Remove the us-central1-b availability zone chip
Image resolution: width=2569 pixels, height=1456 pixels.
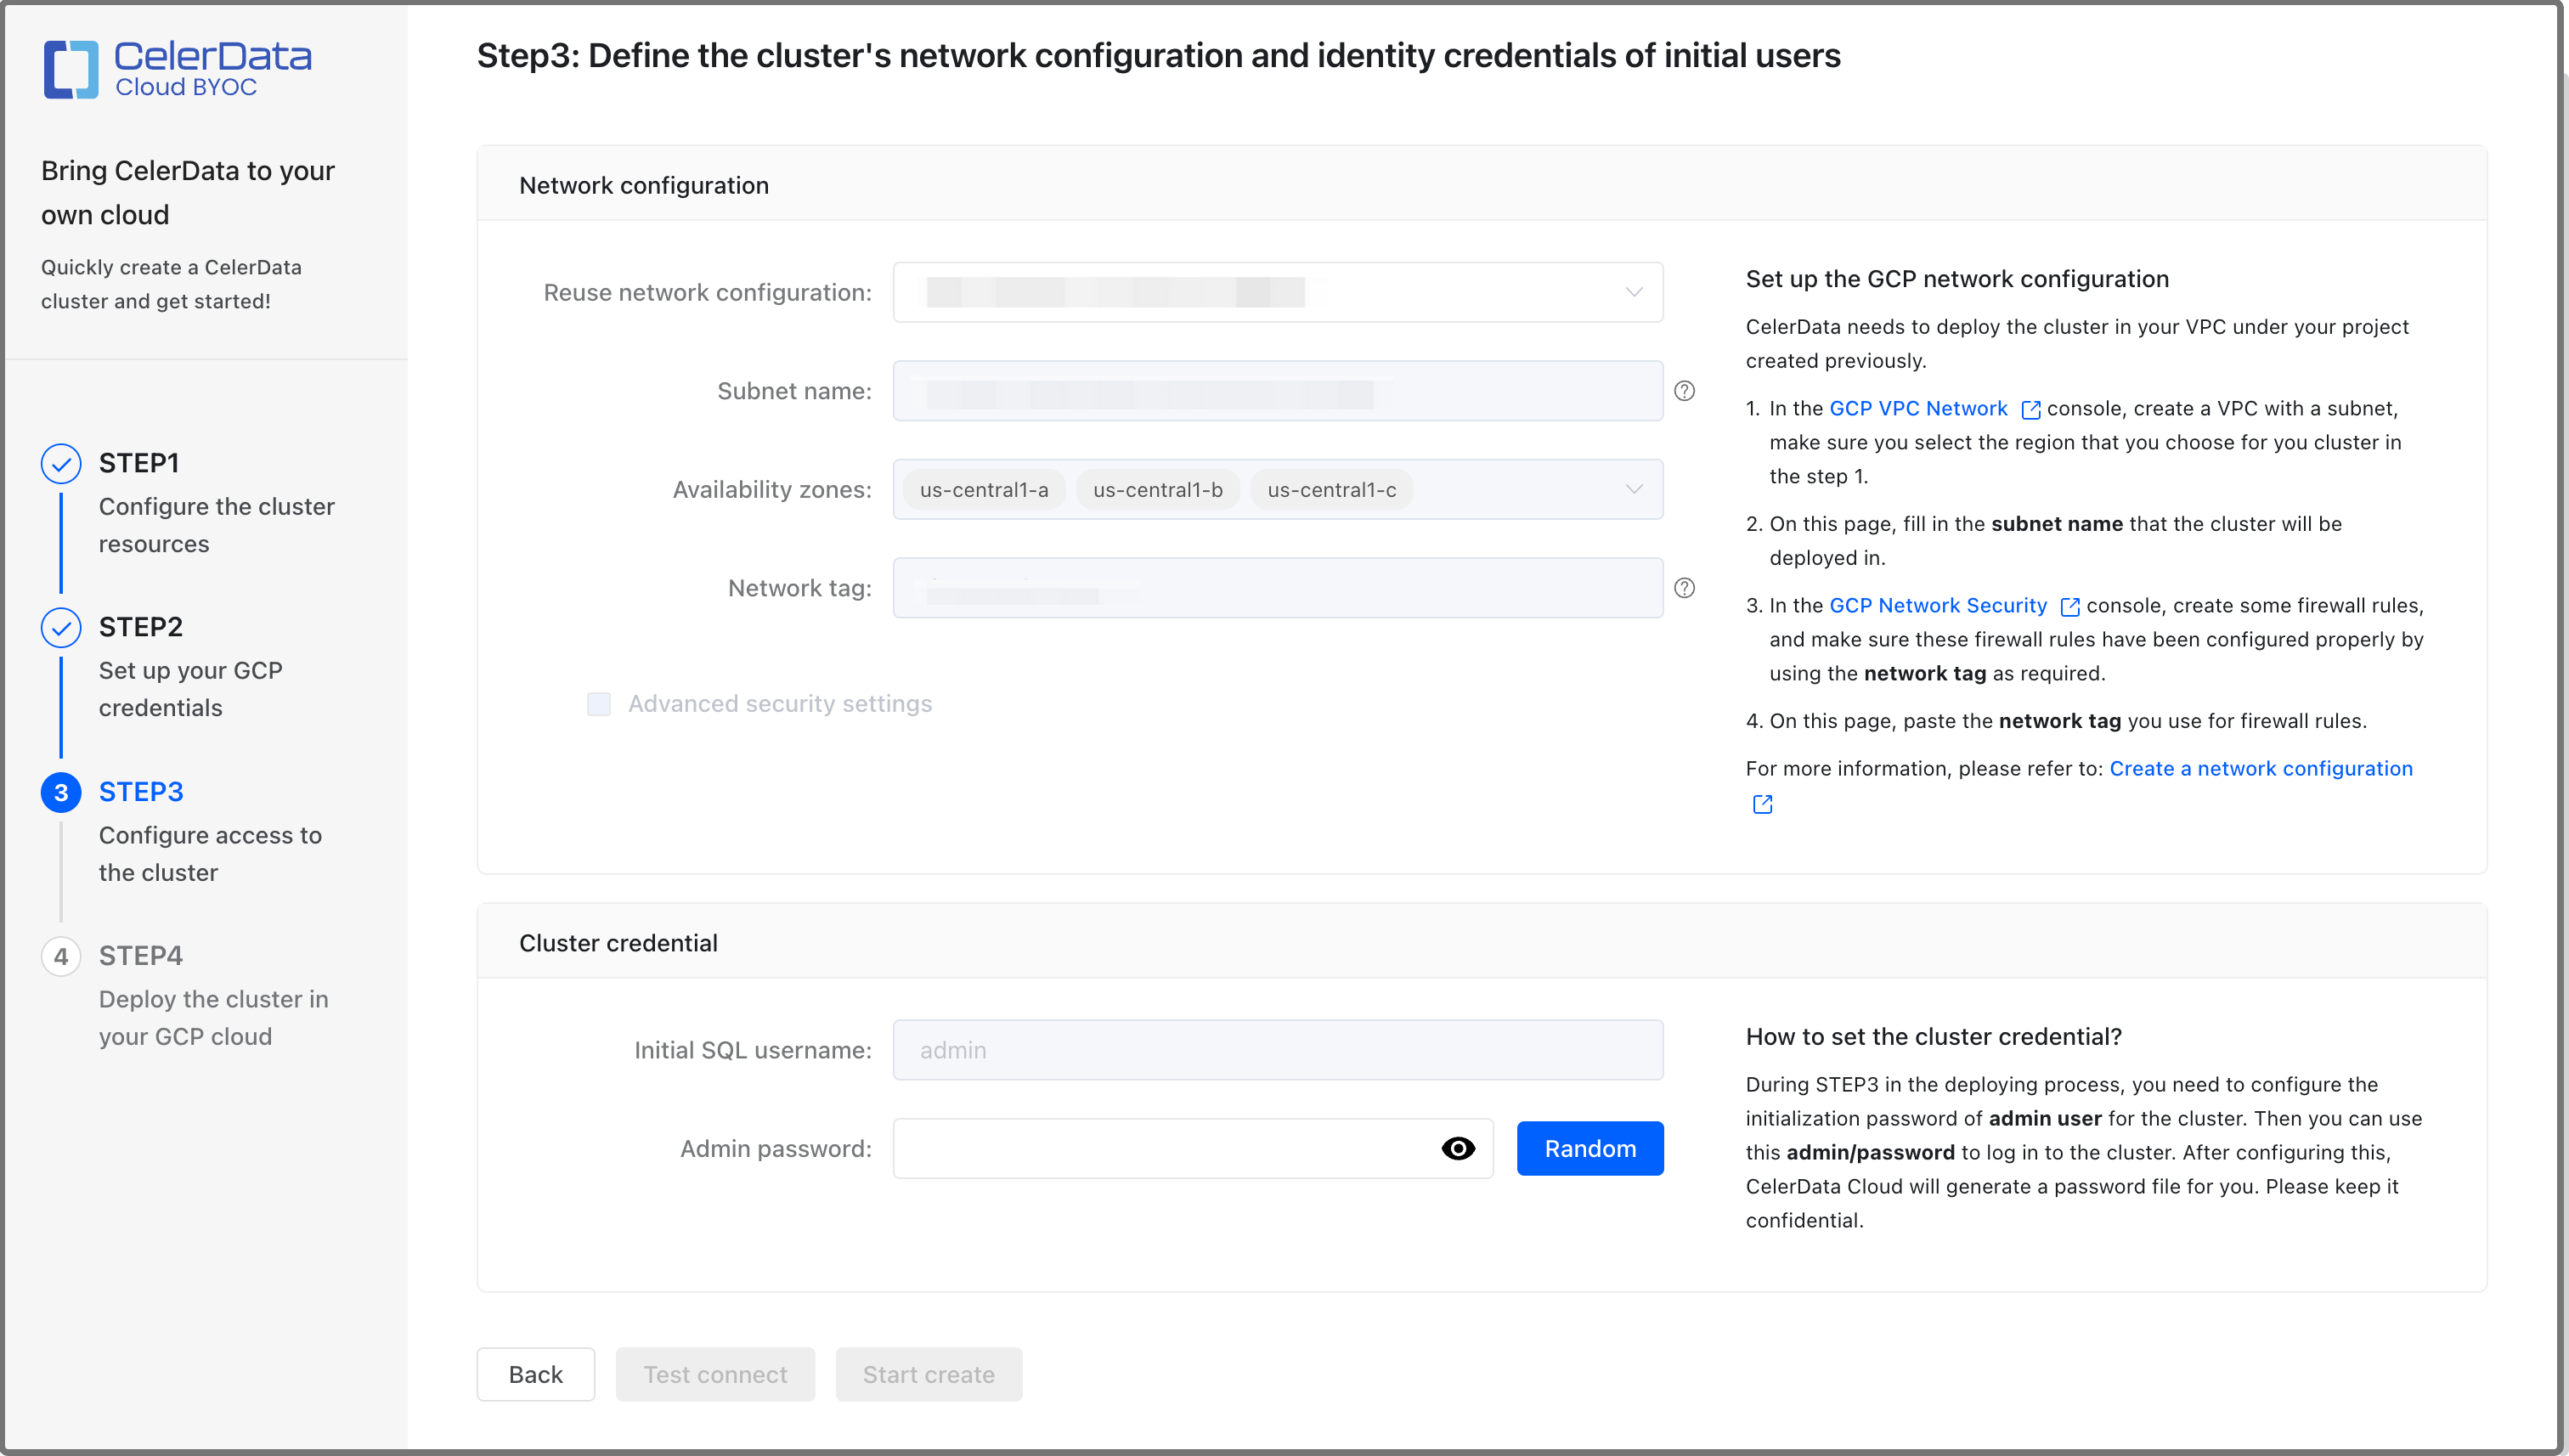coord(1157,489)
